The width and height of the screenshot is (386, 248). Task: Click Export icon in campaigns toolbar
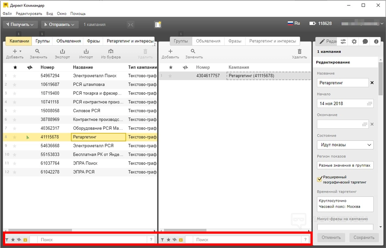click(x=62, y=52)
